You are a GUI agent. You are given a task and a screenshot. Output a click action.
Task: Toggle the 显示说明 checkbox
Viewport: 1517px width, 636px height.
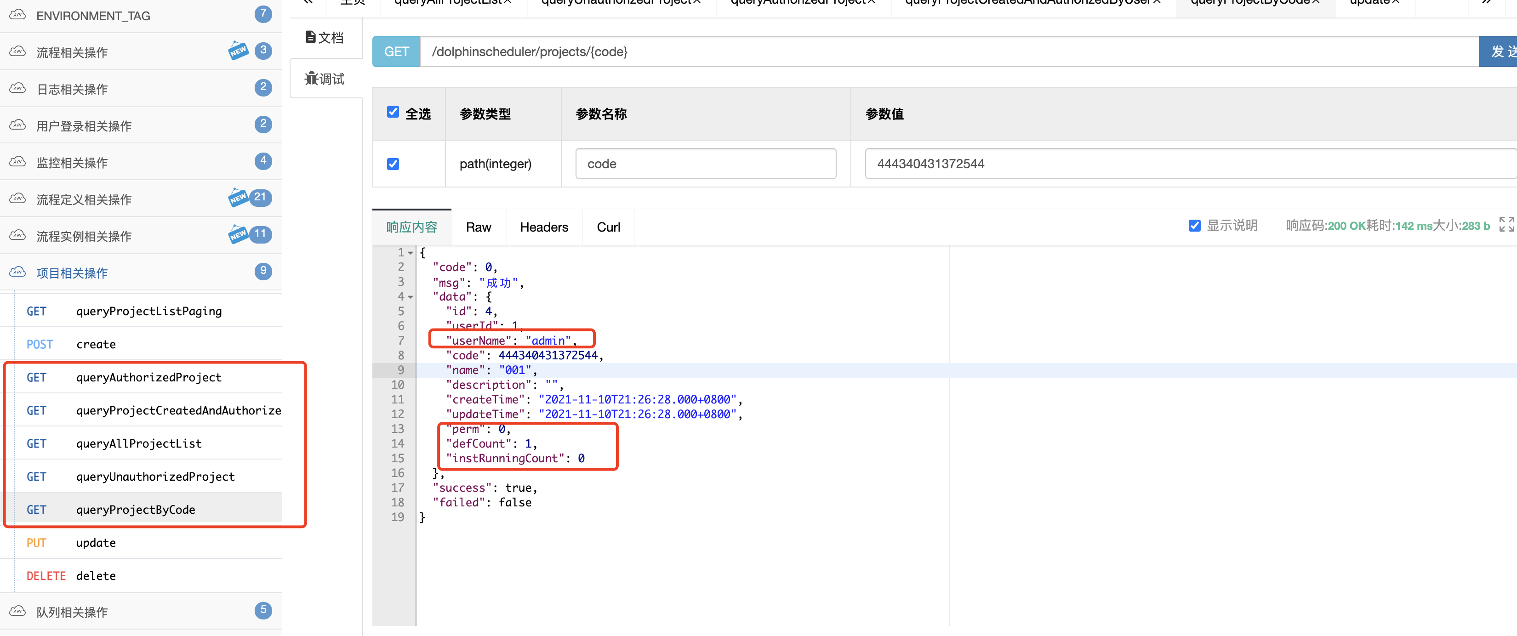pos(1194,226)
